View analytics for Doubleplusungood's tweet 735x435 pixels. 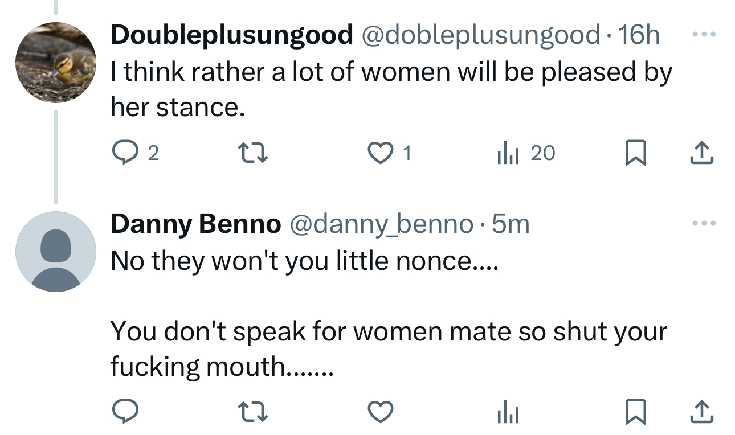pyautogui.click(x=507, y=153)
